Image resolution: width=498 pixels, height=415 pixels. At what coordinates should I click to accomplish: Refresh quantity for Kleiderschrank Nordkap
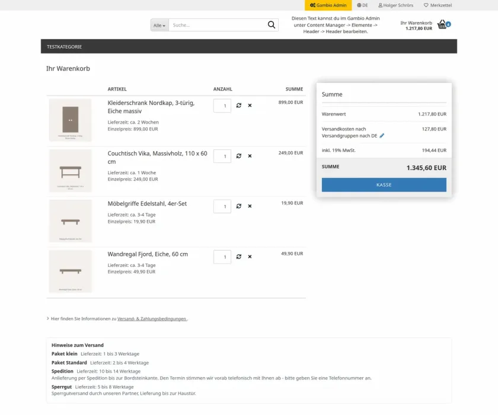pos(239,106)
